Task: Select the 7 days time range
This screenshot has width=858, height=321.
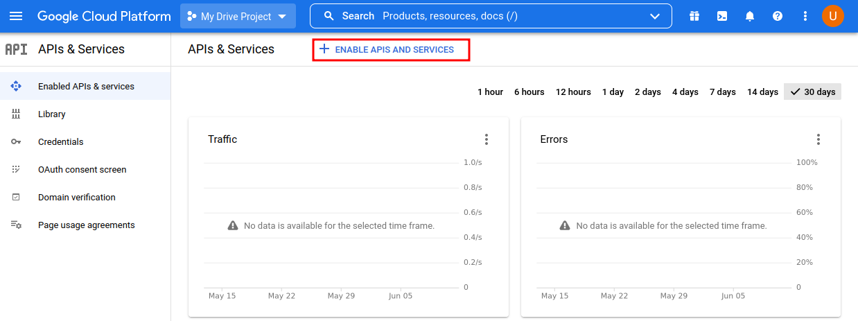Action: (722, 92)
